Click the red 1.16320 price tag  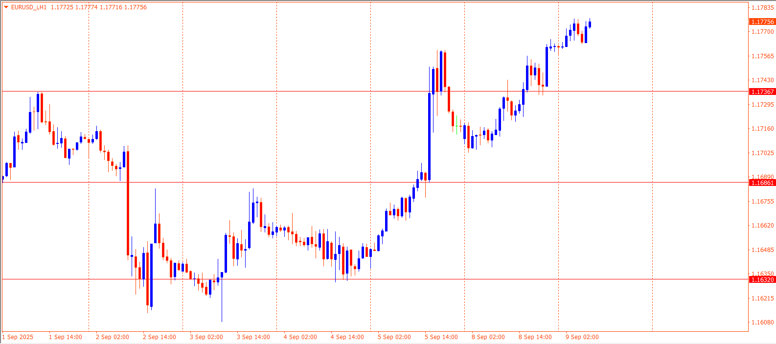coord(762,280)
